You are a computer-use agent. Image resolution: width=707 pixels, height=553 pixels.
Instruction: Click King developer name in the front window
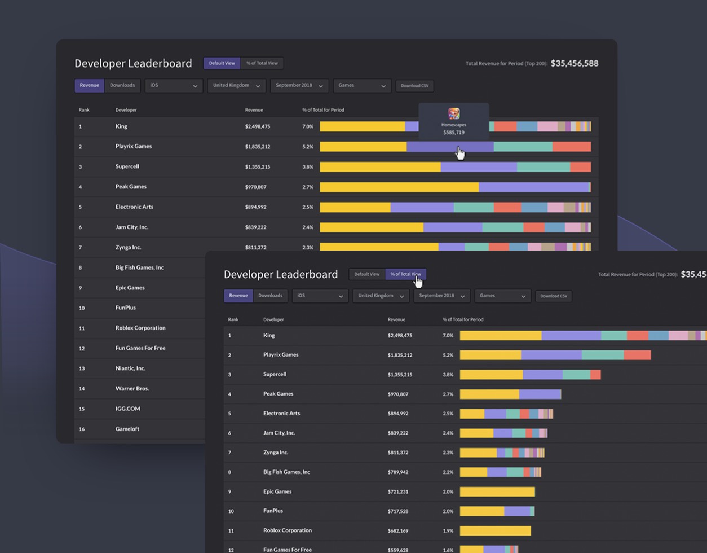tap(269, 335)
